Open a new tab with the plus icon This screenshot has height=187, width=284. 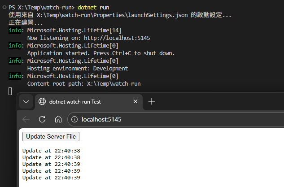tap(152, 102)
